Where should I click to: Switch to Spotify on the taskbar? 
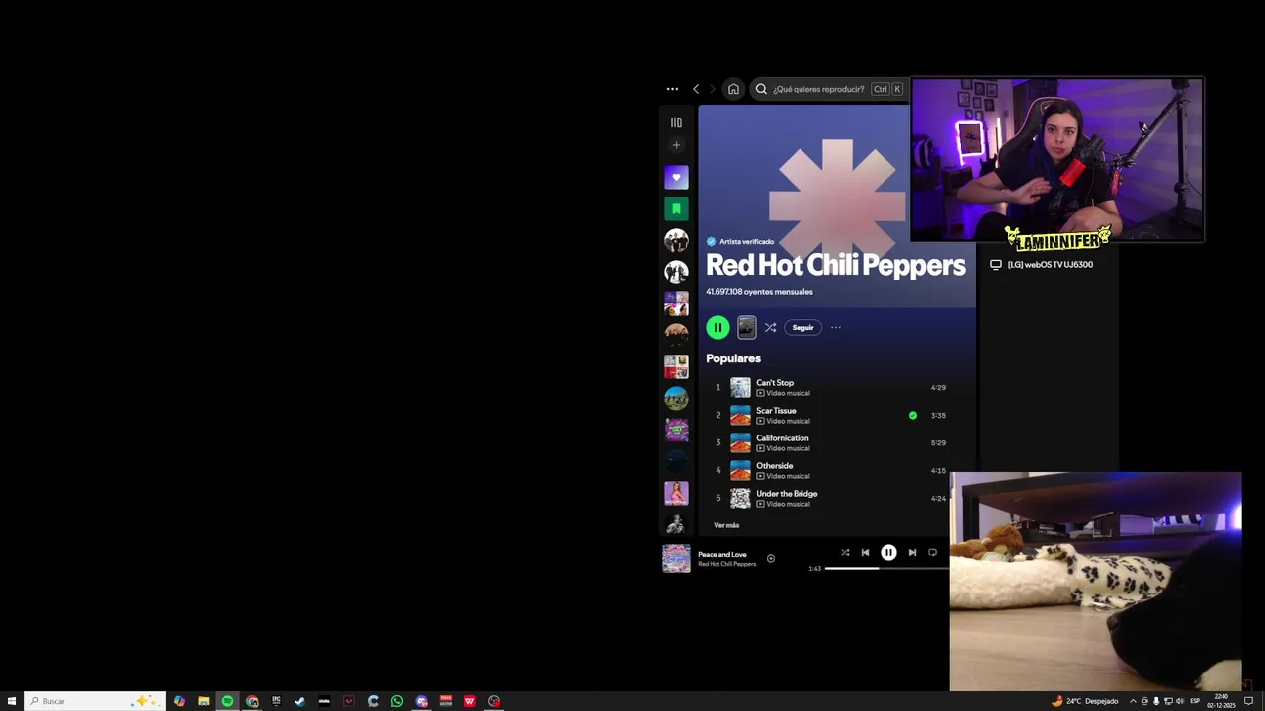point(227,701)
